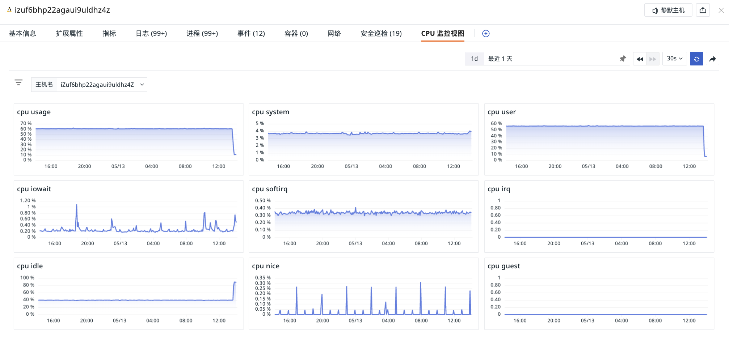Click the 1d time range shortcut
This screenshot has width=729, height=345.
coord(474,59)
